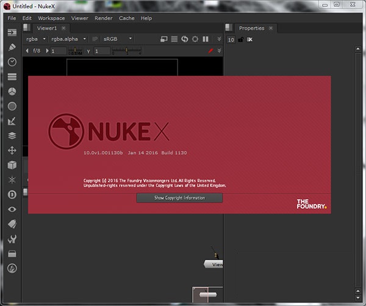Image resolution: width=366 pixels, height=306 pixels.
Task: Open the Deep nodes D icon
Action: pyautogui.click(x=12, y=194)
